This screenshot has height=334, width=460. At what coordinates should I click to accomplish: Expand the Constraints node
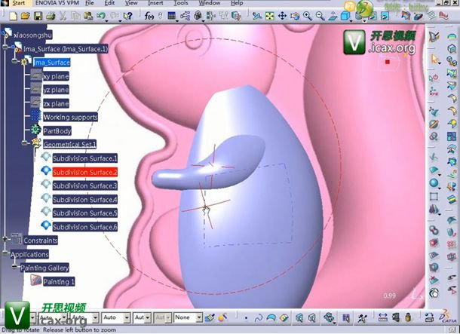[5, 239]
